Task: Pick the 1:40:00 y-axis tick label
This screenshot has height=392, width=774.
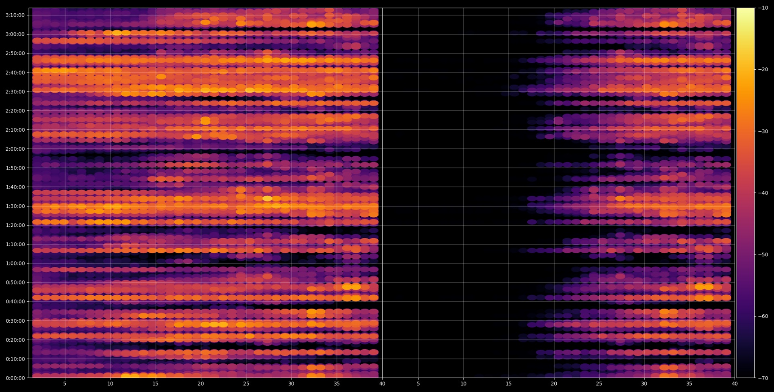Action: pos(15,187)
